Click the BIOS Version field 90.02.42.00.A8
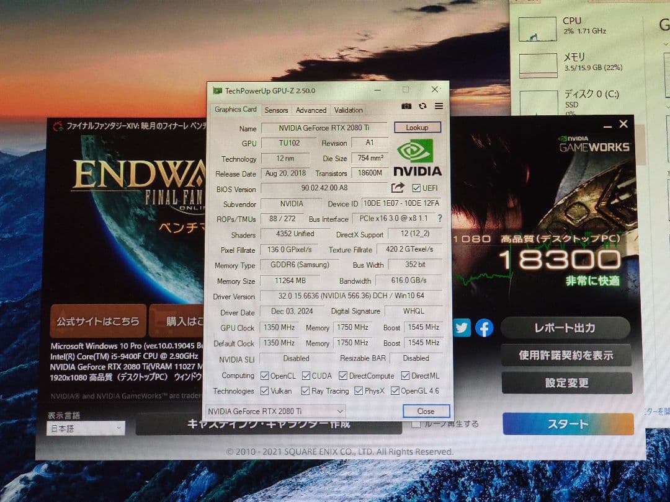This screenshot has height=502, width=670. 324,188
